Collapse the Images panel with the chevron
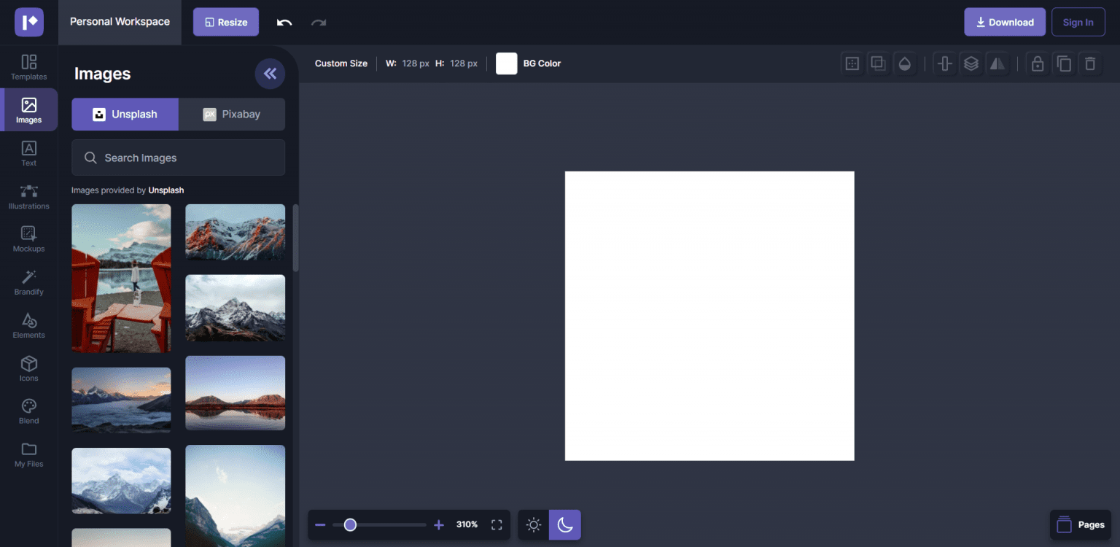Image resolution: width=1120 pixels, height=547 pixels. [270, 74]
